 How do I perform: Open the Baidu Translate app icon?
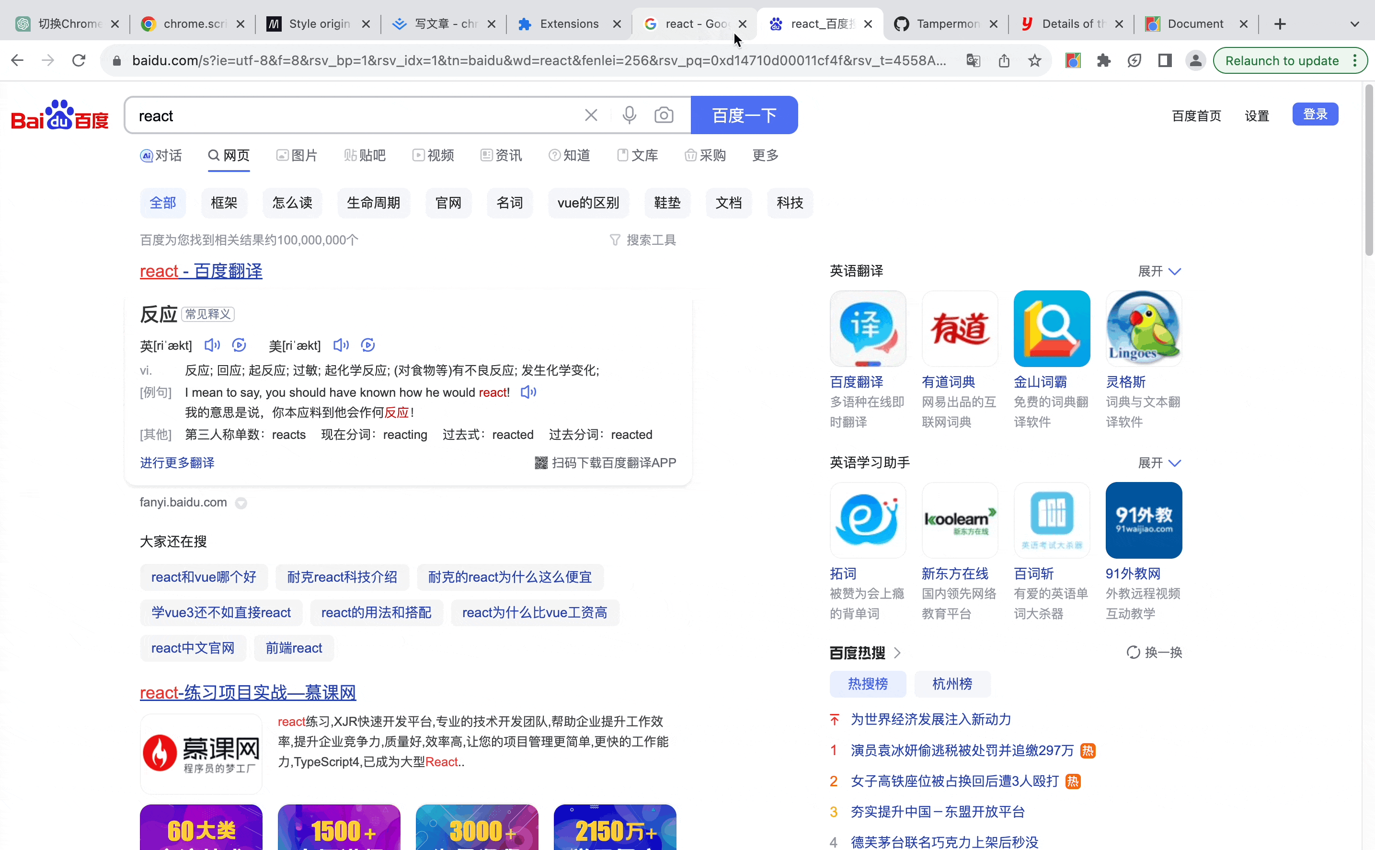(867, 329)
